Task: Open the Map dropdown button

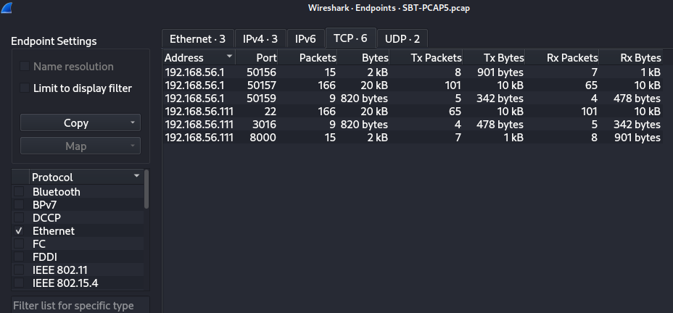Action: 80,146
